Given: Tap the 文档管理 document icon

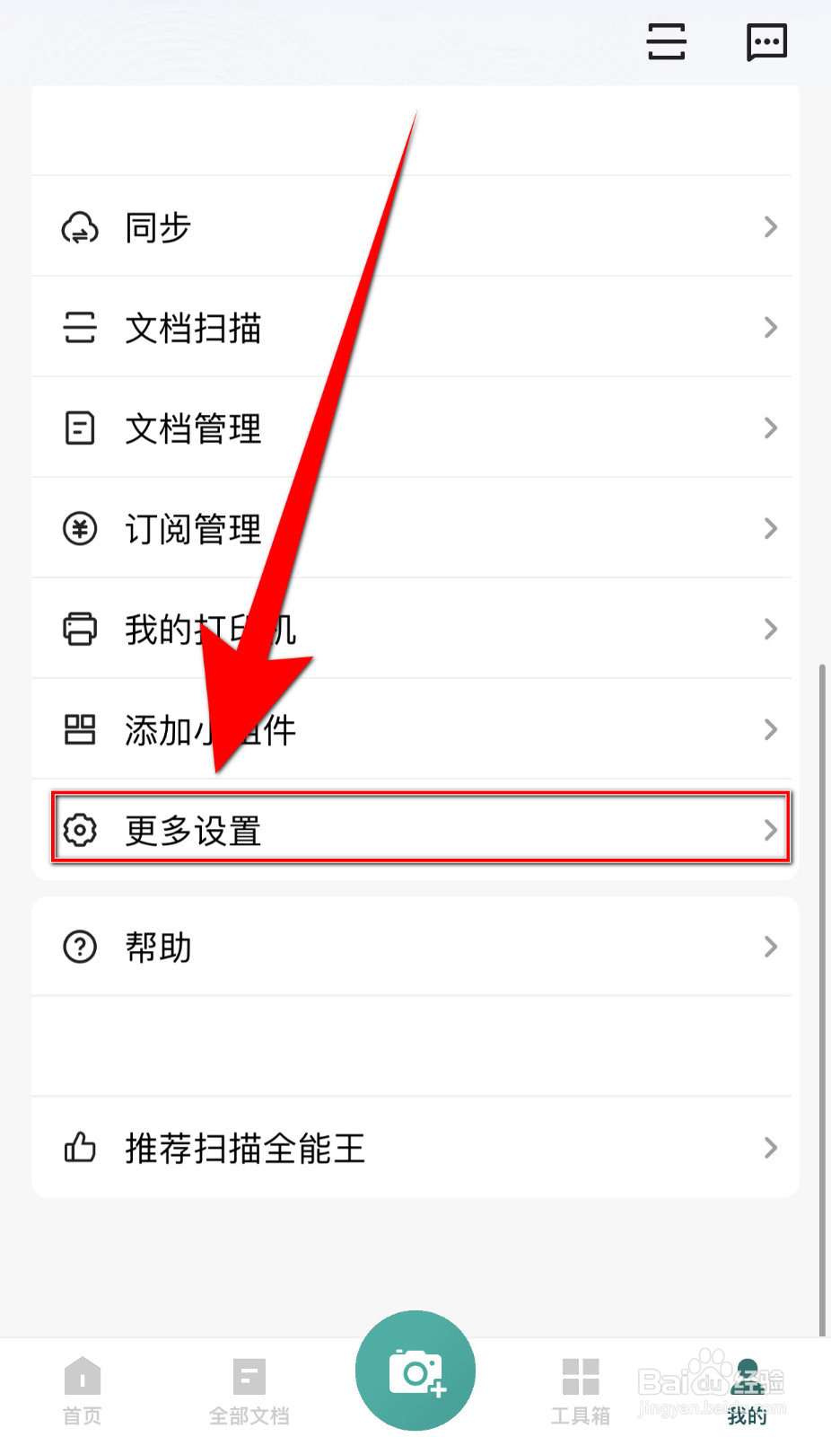Looking at the screenshot, I should [80, 428].
